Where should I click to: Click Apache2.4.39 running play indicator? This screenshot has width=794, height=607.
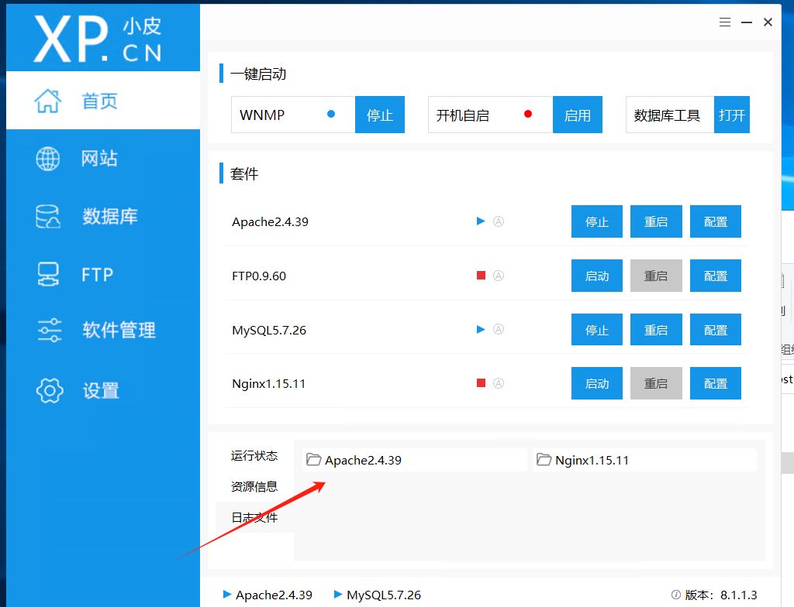481,221
